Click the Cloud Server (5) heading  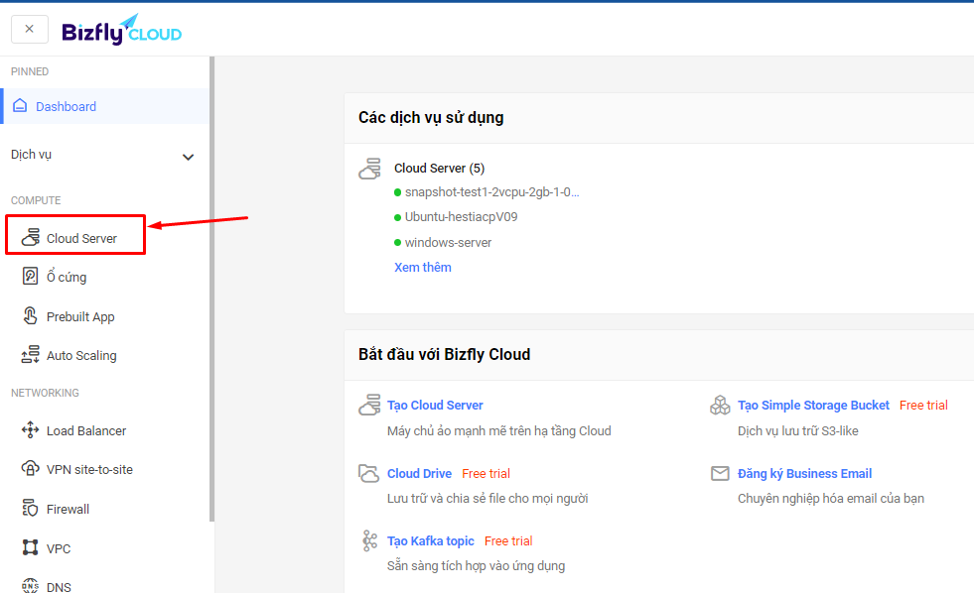pos(439,169)
